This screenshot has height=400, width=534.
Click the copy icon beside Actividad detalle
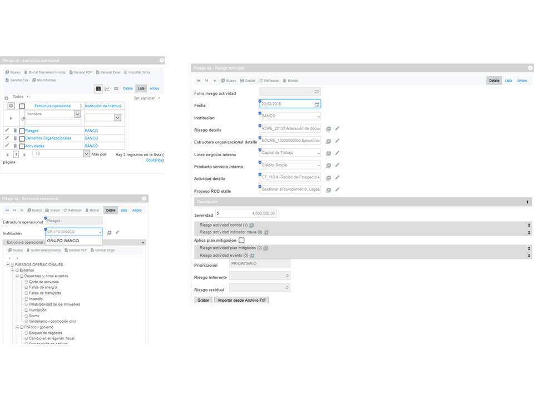tap(329, 178)
